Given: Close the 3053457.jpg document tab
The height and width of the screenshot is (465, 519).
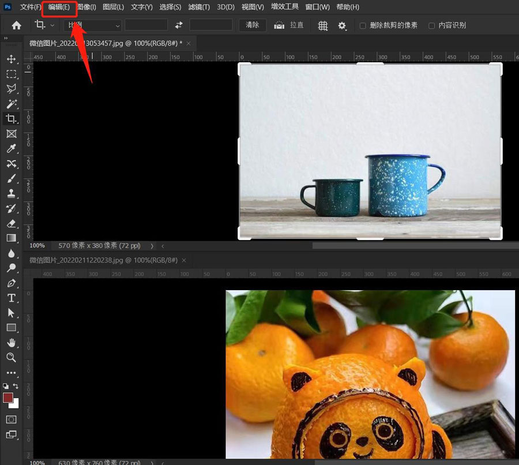Looking at the screenshot, I should pyautogui.click(x=189, y=43).
